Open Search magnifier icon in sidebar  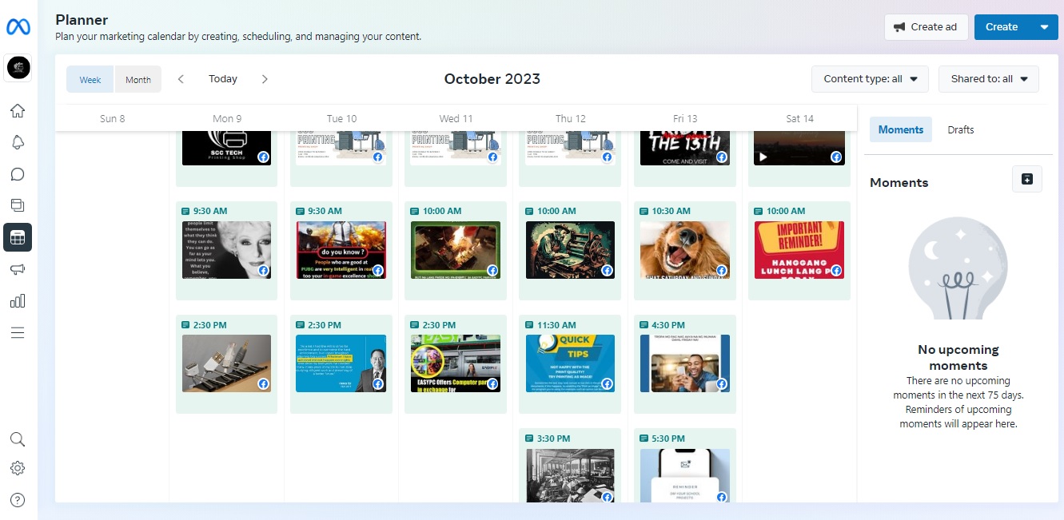click(18, 439)
